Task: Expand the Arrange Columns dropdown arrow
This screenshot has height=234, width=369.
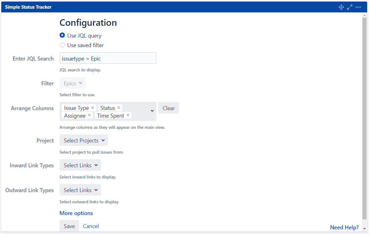Action: [152, 111]
